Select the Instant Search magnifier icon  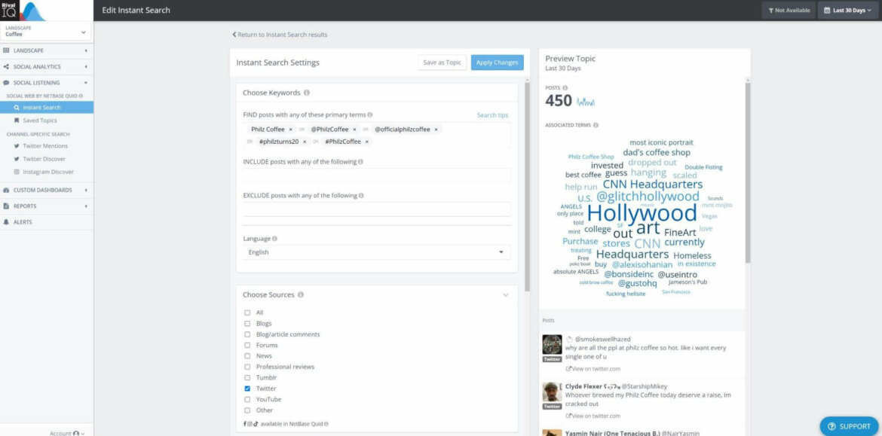17,108
